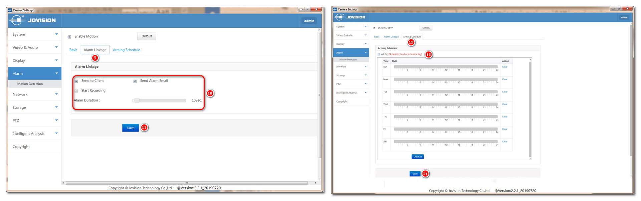Open the Arming Schedule tab in the left window

(x=126, y=50)
